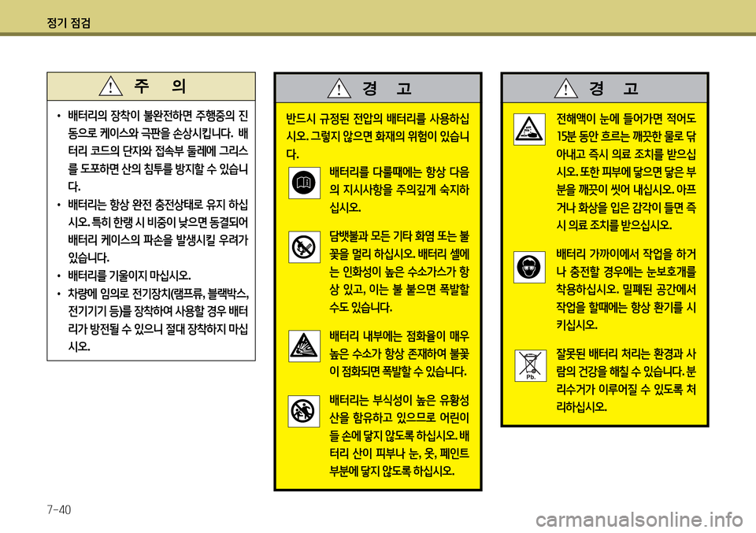The image size is (756, 533).
Task: Click text starting '잘못된 배터리 처리는 환경과'
Action: (626, 381)
